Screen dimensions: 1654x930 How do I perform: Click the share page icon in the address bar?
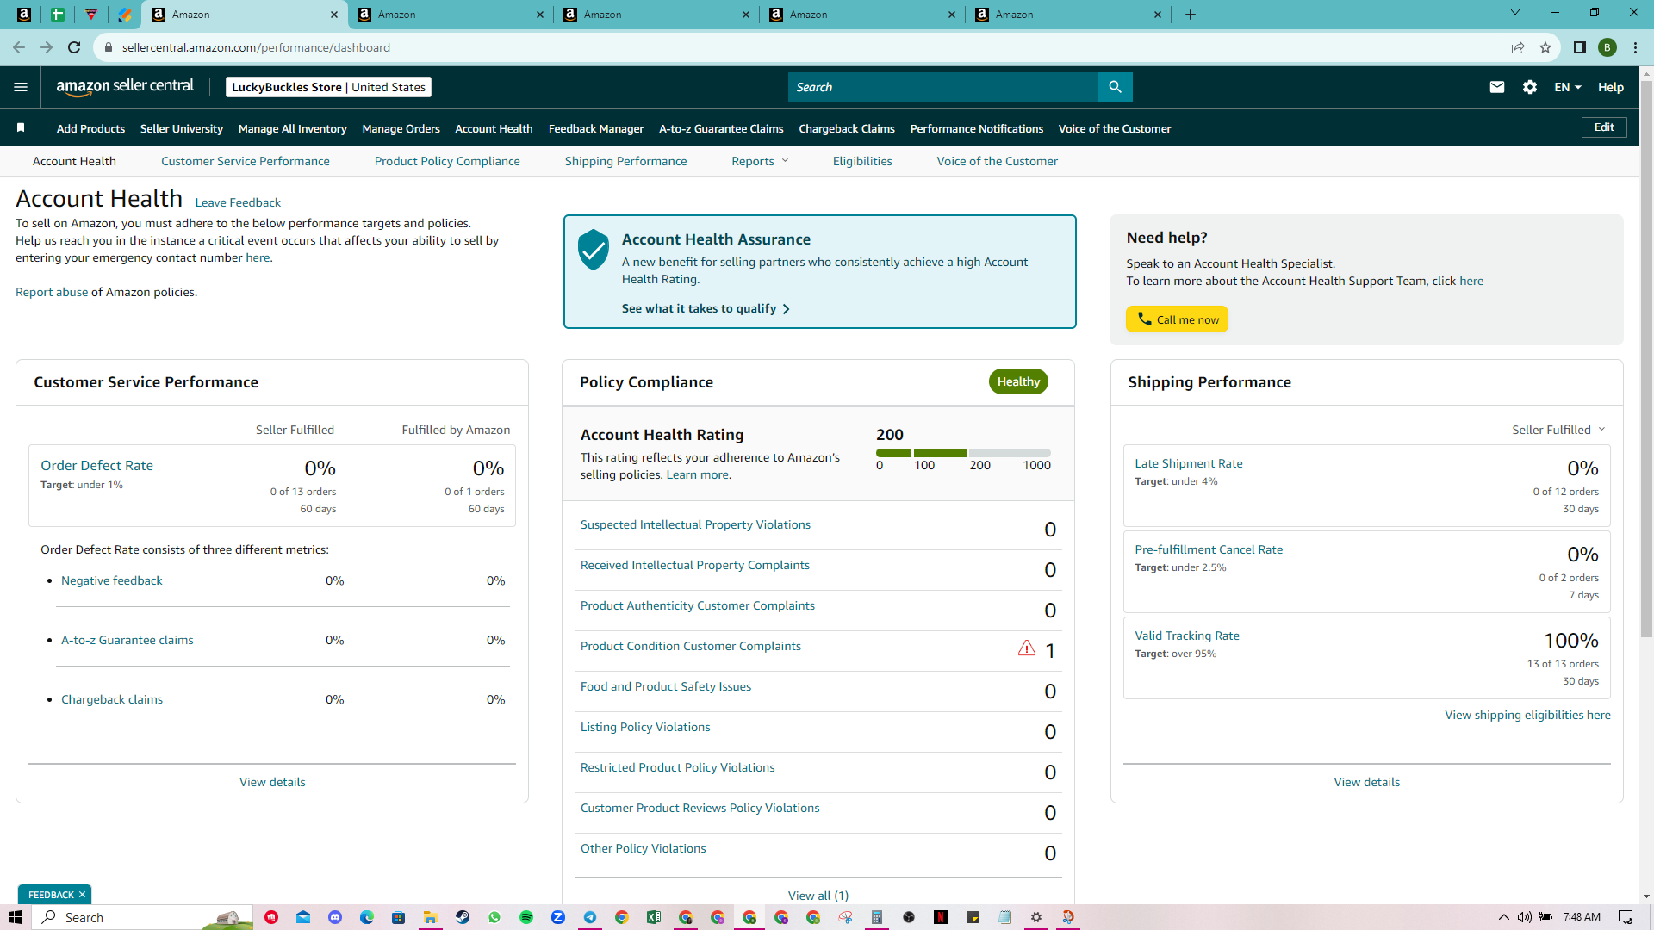[x=1518, y=47]
